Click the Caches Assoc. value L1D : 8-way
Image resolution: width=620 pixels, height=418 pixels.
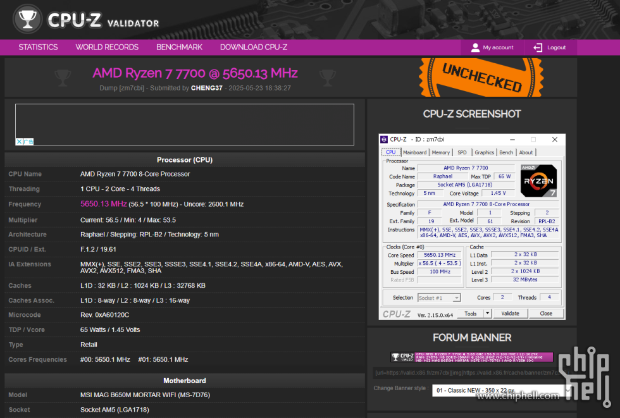point(135,300)
